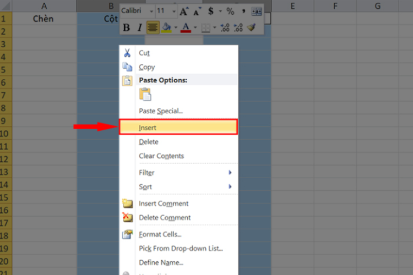Open the borders dropdown arrow
The image size is (413, 275).
click(x=215, y=28)
